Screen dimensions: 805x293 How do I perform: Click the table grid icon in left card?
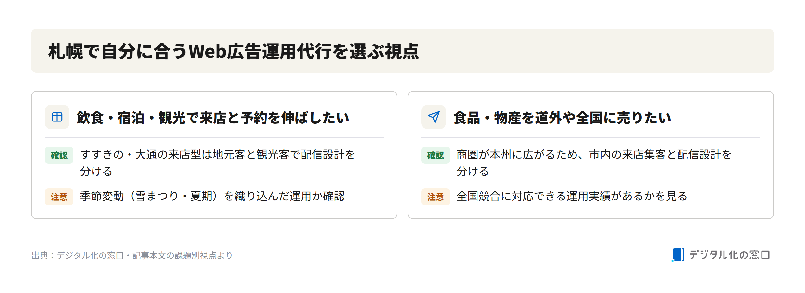(x=57, y=117)
